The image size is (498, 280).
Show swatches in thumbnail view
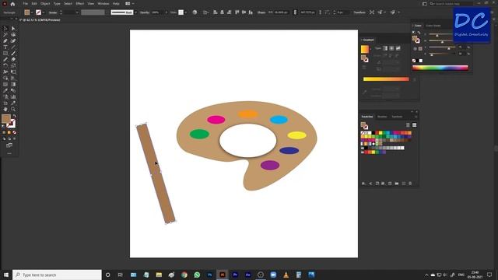[414, 125]
